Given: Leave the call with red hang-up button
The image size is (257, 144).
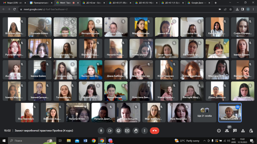Looking at the screenshot, I should click(154, 130).
